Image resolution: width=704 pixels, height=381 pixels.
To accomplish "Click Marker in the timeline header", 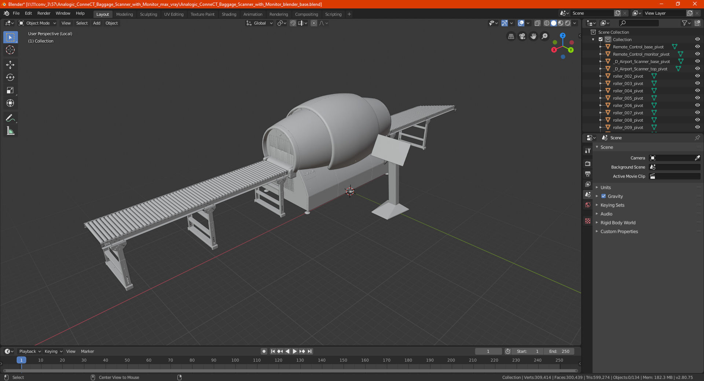I will tap(87, 351).
